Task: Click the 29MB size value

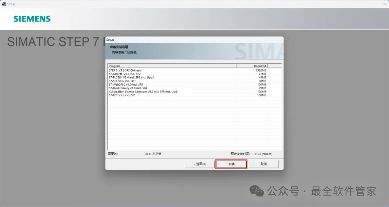Action: (262, 88)
